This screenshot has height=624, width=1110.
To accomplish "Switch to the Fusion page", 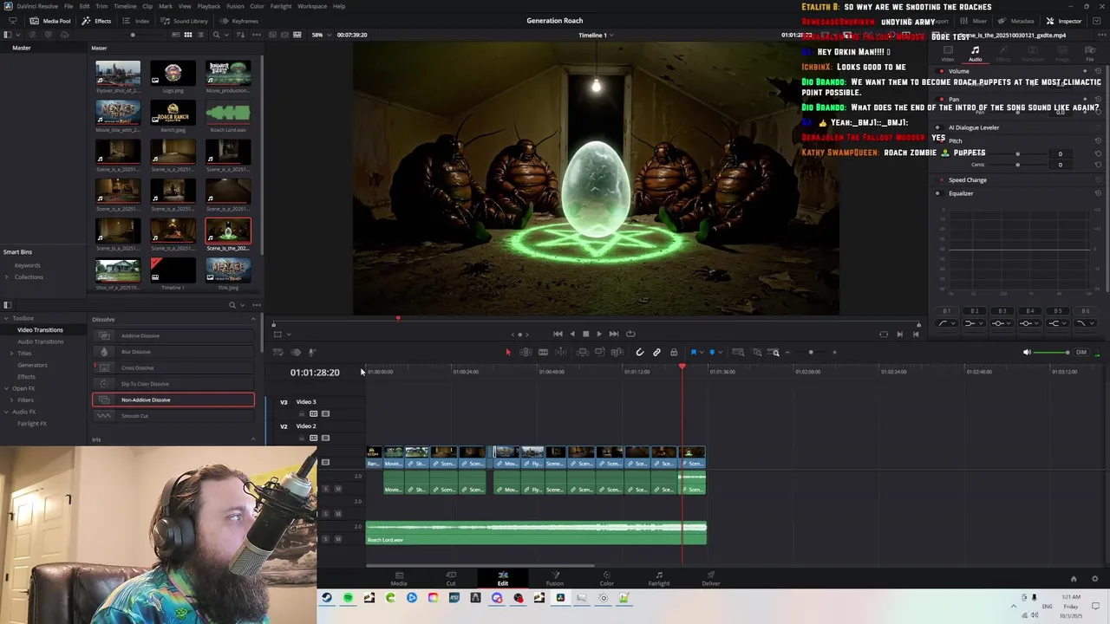I will (x=555, y=577).
